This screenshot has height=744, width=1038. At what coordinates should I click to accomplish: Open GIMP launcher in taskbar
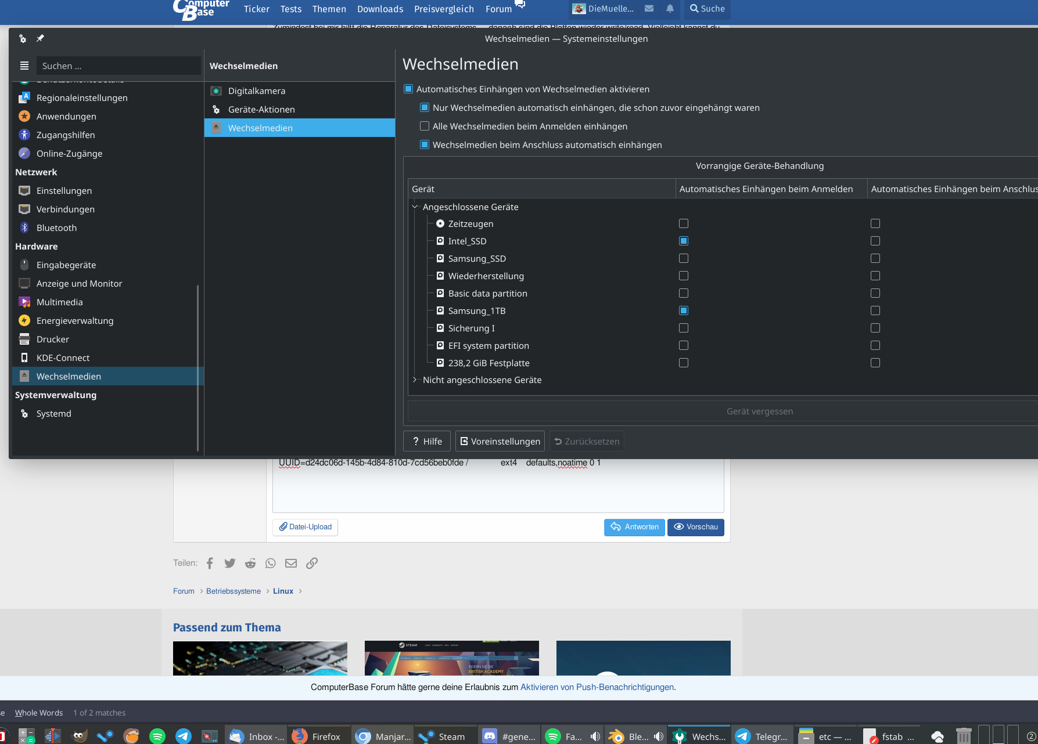[80, 736]
